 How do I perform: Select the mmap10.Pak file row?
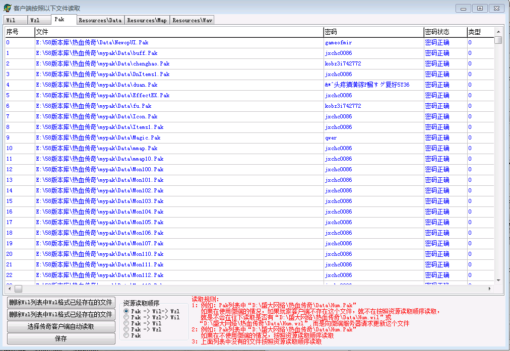tap(249, 159)
